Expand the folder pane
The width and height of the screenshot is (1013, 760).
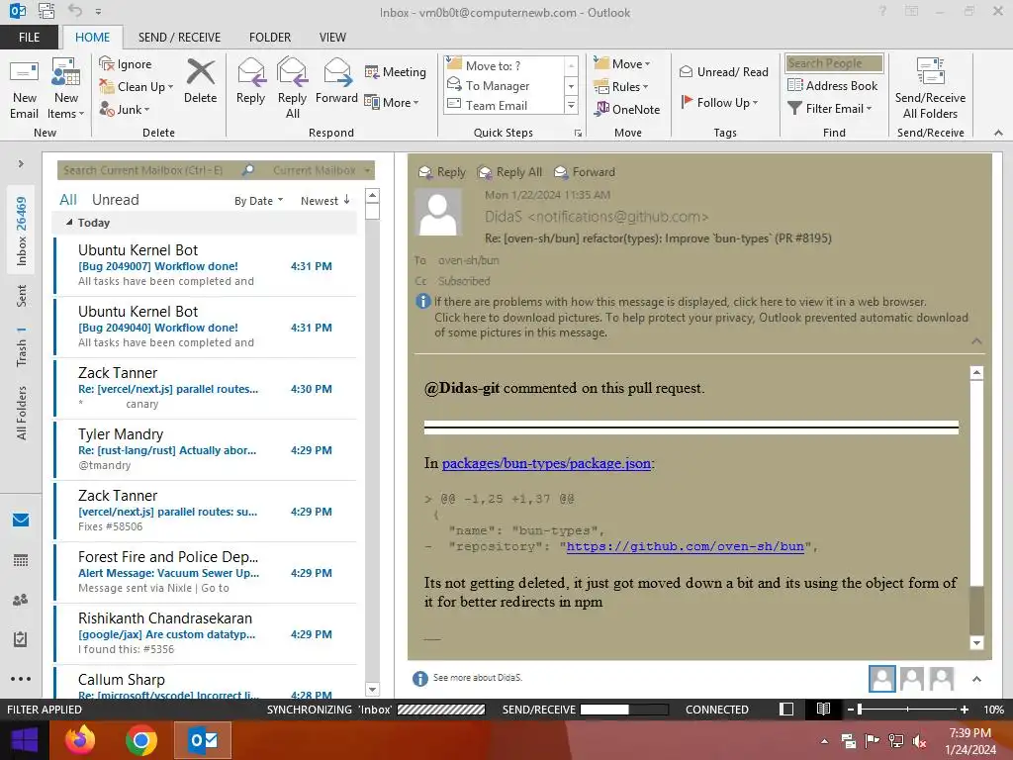[21, 164]
